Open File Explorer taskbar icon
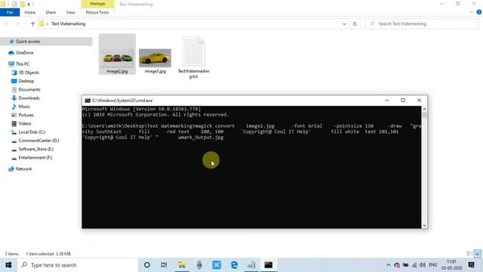The image size is (483, 272). coord(182,265)
